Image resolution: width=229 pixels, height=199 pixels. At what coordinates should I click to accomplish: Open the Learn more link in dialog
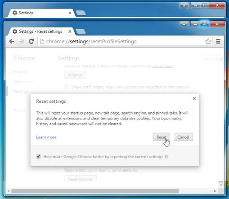46,137
